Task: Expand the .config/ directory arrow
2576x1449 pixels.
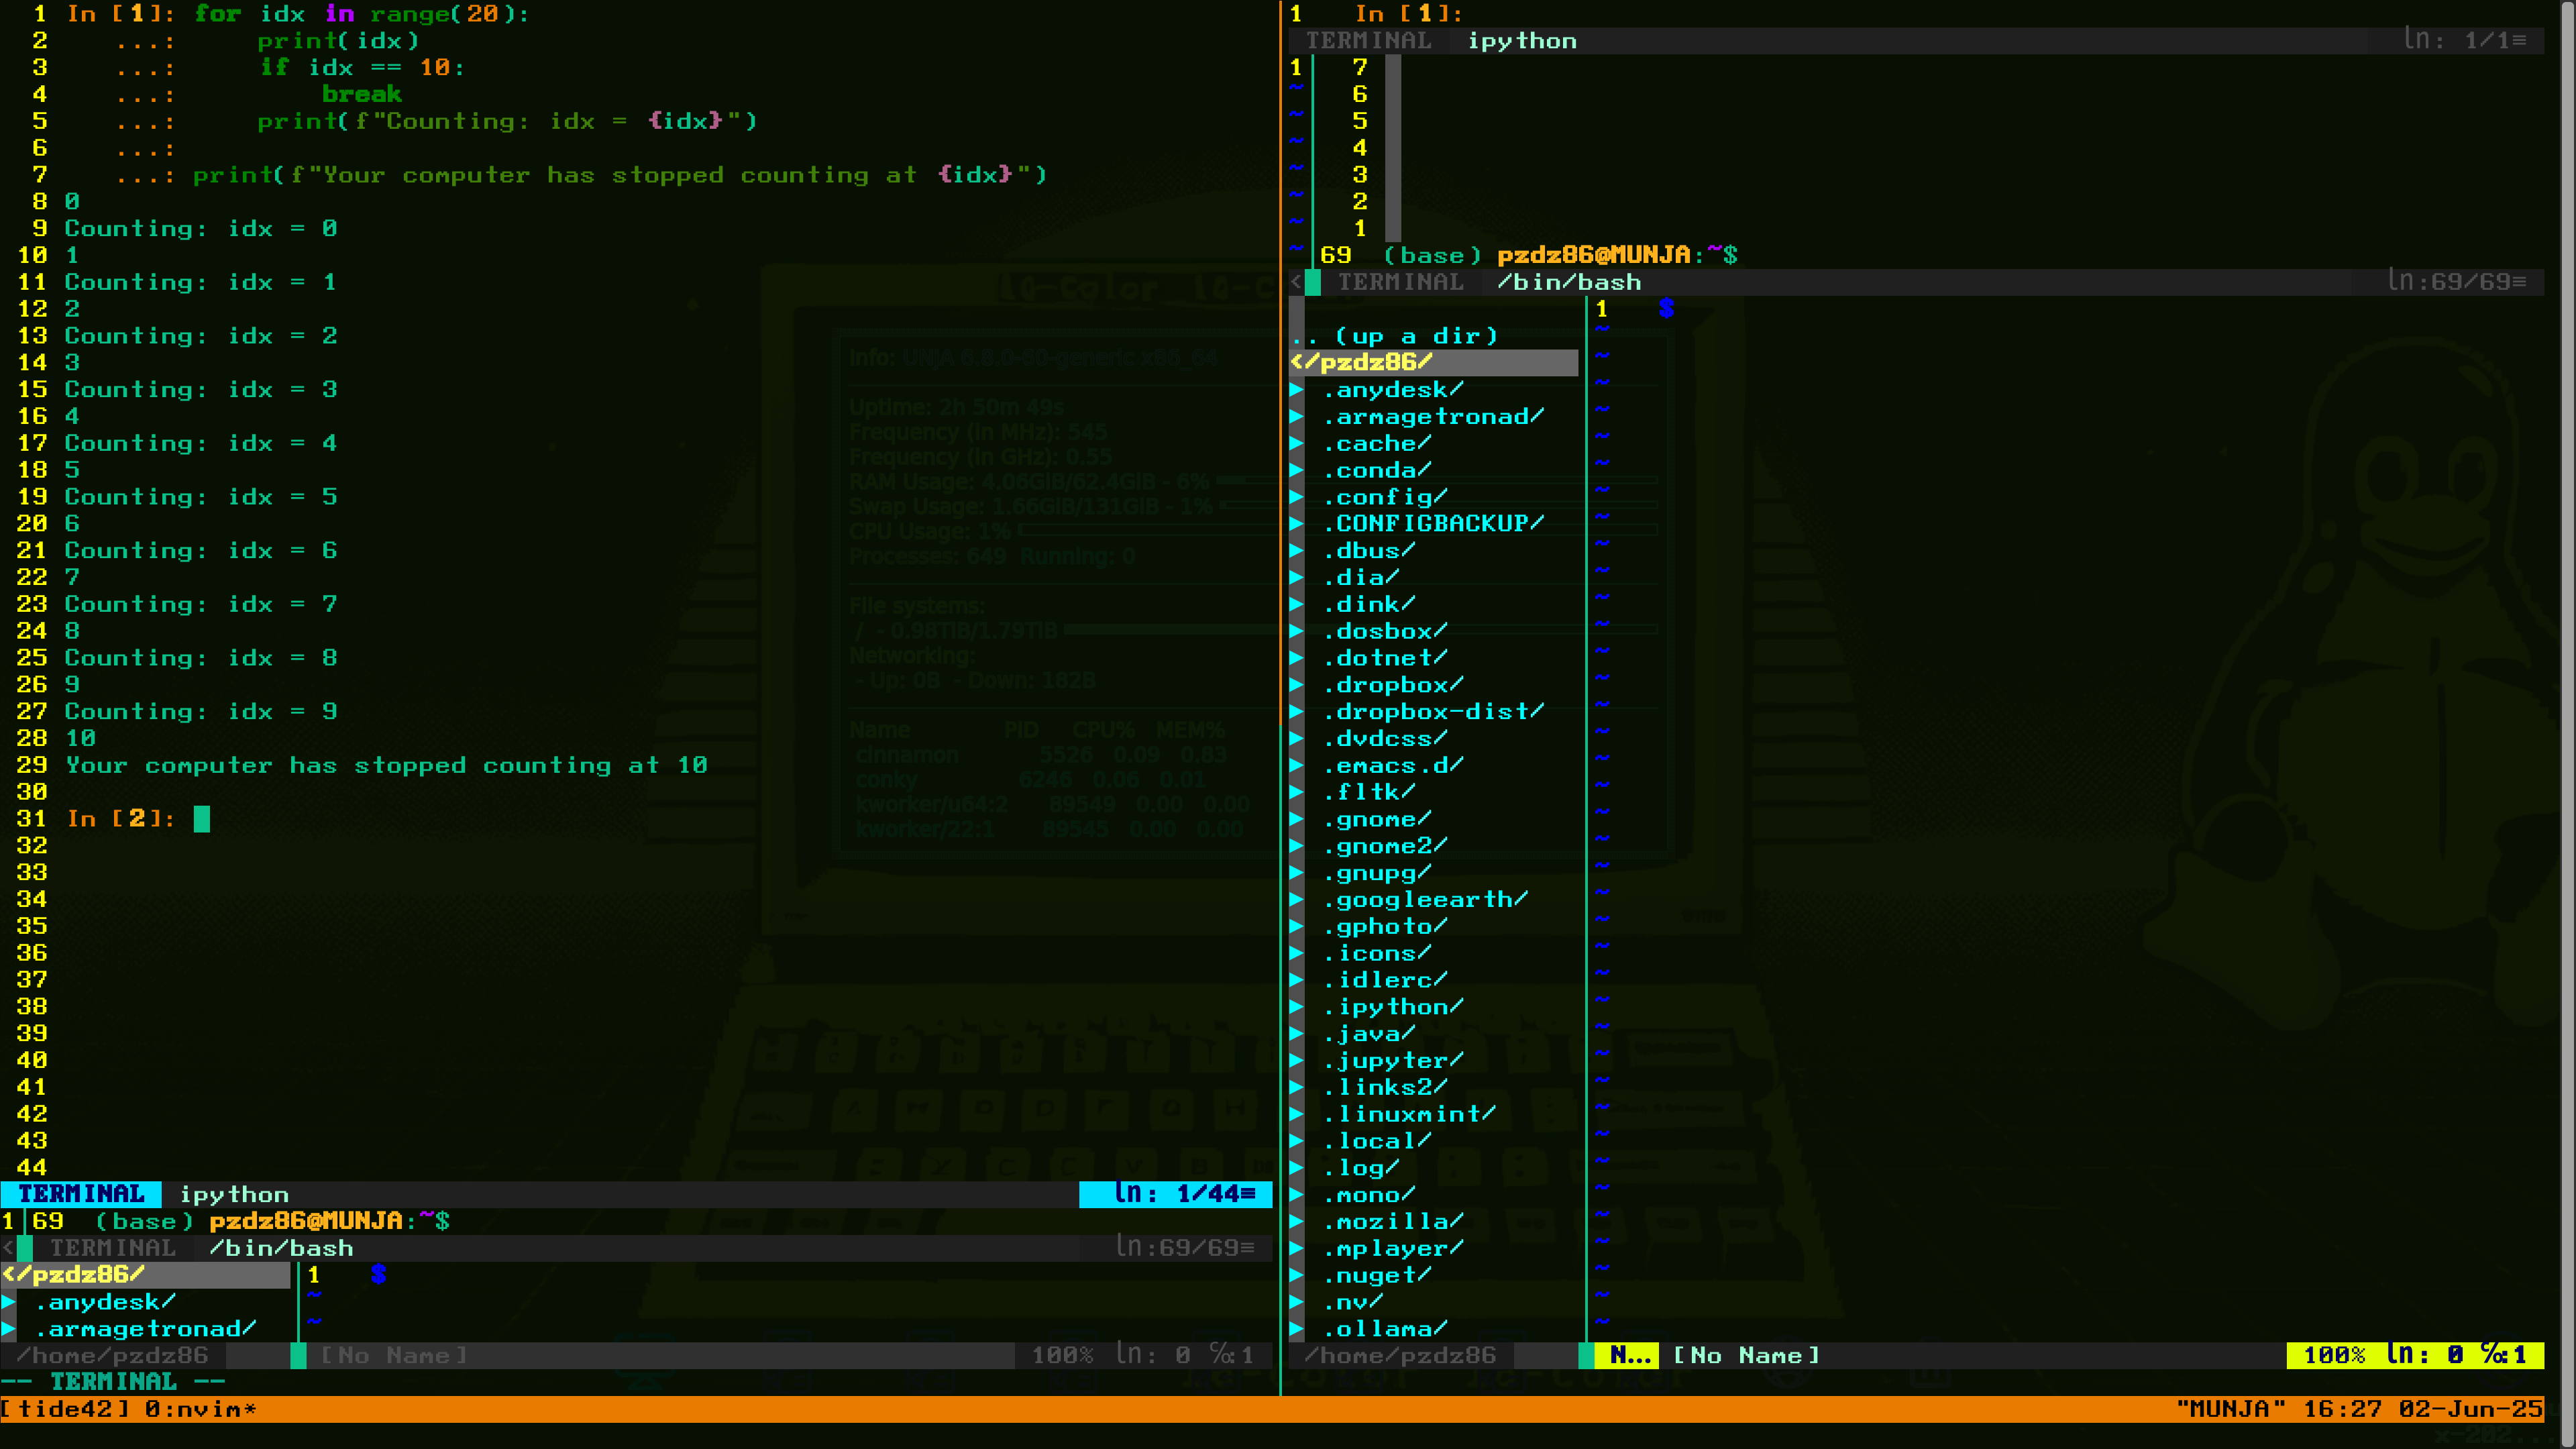Action: tap(1297, 497)
